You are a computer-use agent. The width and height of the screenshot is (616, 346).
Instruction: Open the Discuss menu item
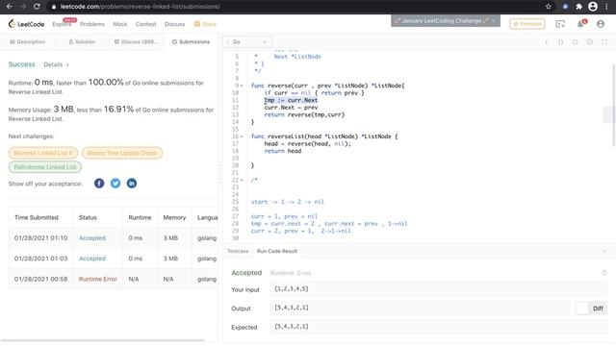pyautogui.click(x=174, y=24)
